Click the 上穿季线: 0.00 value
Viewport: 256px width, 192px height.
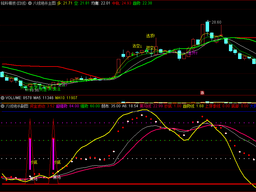point(218,106)
